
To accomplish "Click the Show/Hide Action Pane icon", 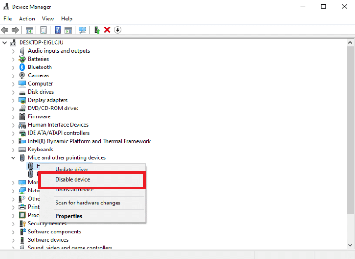I will click(68, 30).
